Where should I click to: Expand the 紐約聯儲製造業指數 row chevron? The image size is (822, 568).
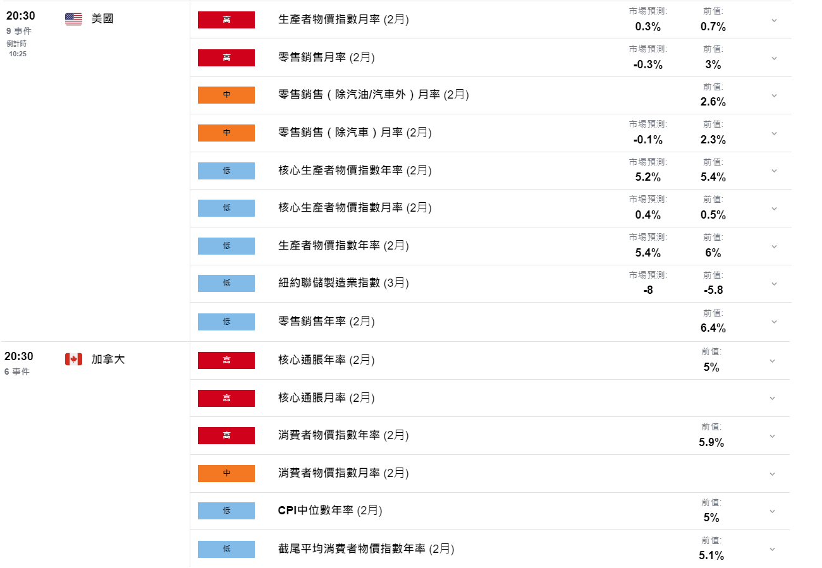[774, 284]
